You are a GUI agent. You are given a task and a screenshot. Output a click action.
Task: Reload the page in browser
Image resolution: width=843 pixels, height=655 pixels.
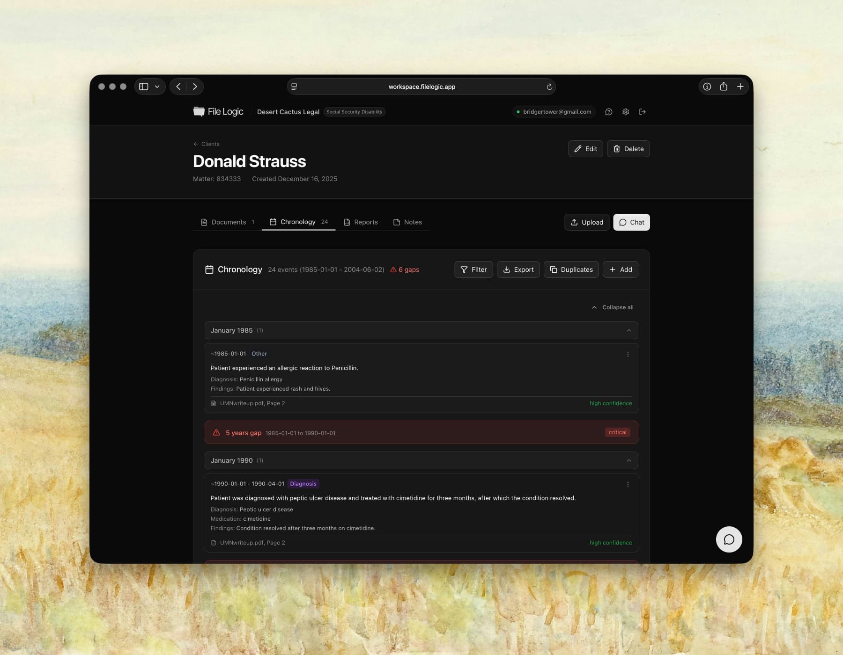[549, 87]
